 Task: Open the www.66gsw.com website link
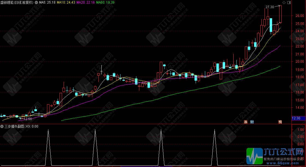282,163
